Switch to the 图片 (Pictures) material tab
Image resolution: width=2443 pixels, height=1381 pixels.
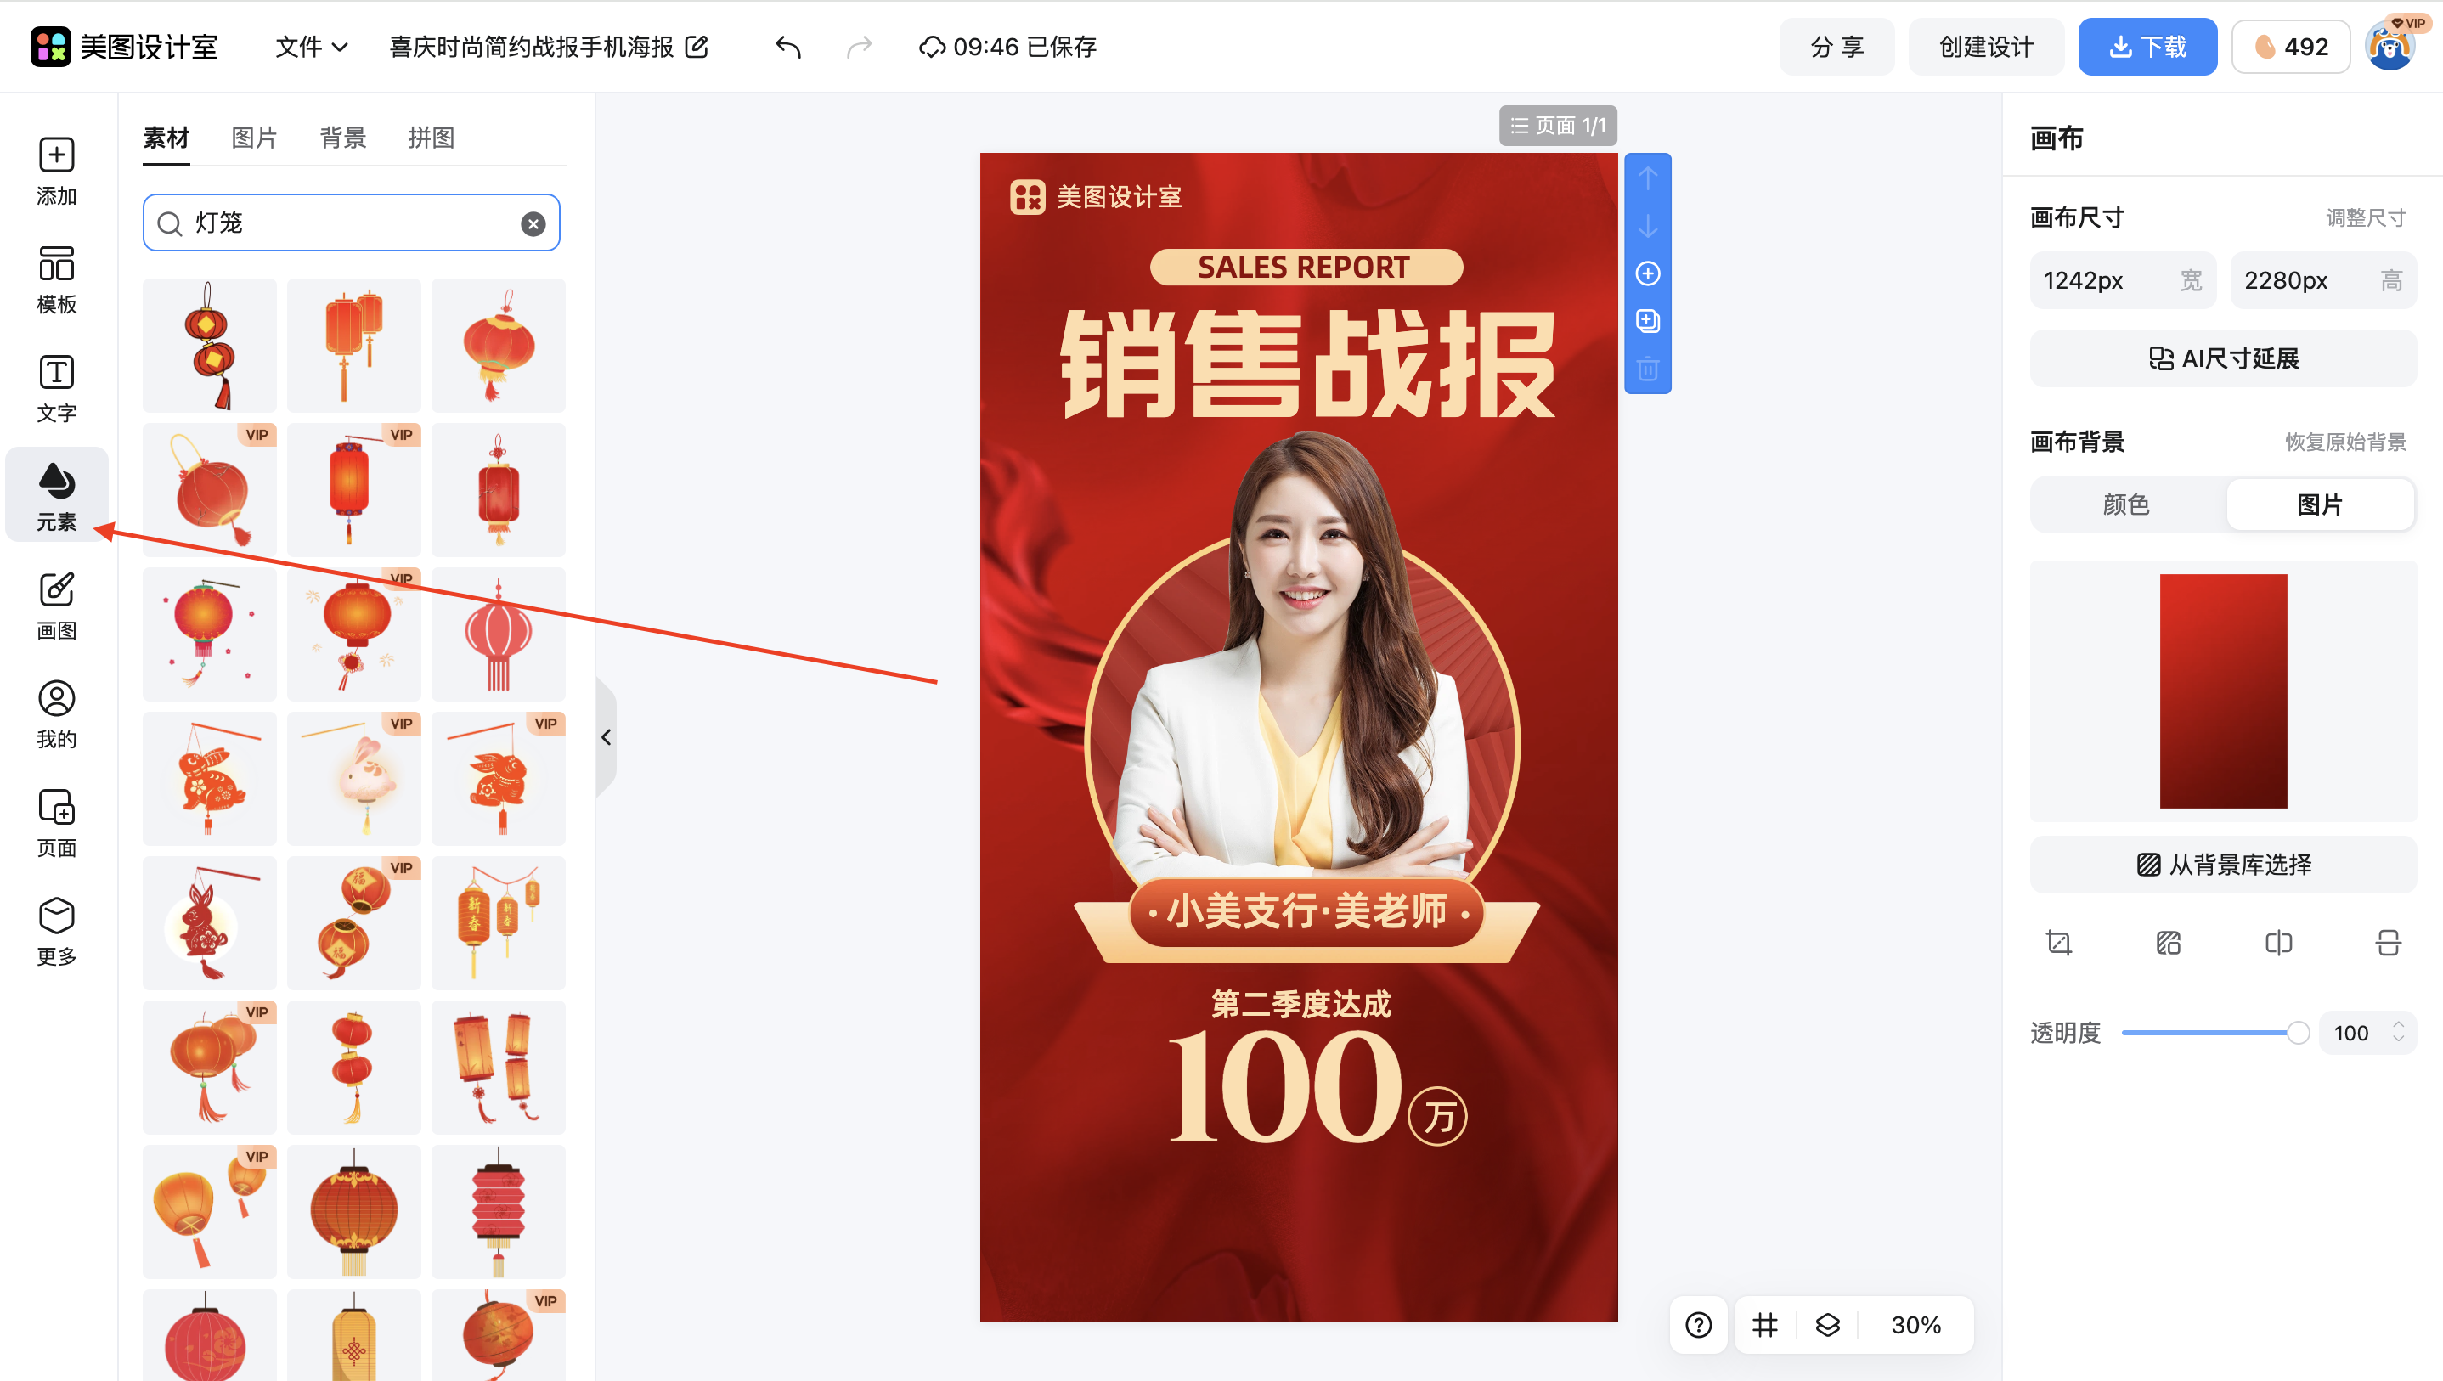click(x=253, y=138)
